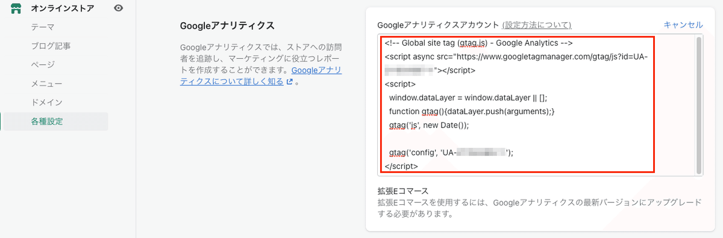Open the 設定方法について link
The height and width of the screenshot is (238, 723).
pyautogui.click(x=536, y=25)
